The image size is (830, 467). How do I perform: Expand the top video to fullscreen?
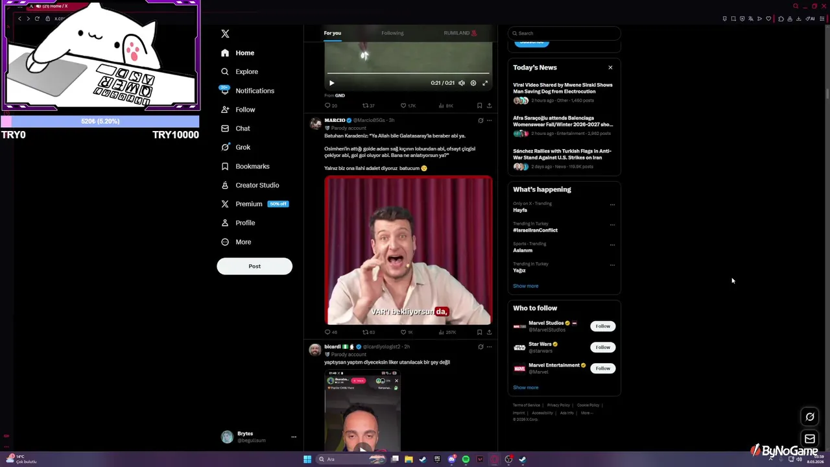coord(485,83)
